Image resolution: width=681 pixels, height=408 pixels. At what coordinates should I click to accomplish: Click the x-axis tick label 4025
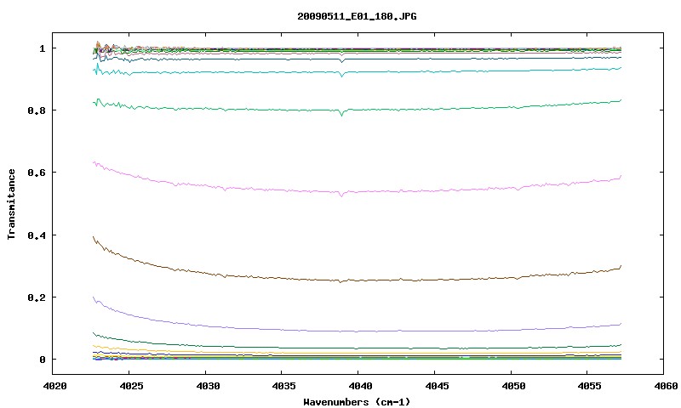(131, 386)
